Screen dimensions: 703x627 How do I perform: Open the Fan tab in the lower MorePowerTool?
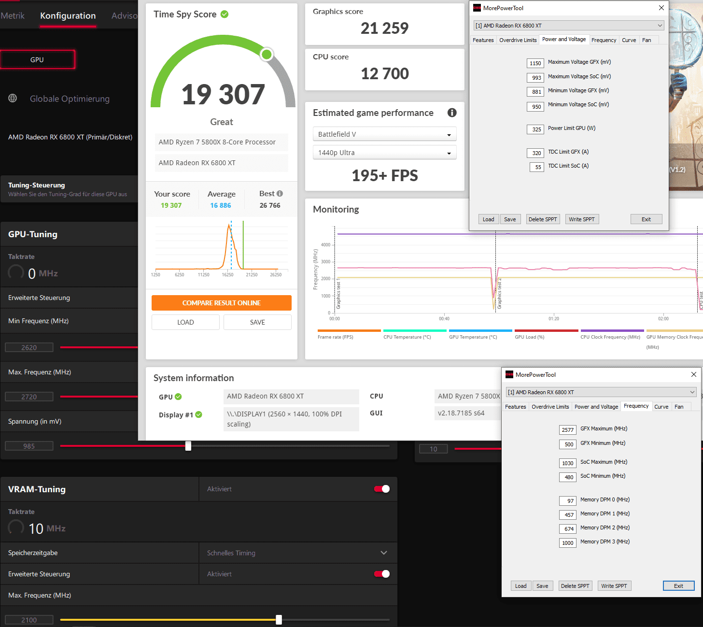click(x=679, y=407)
